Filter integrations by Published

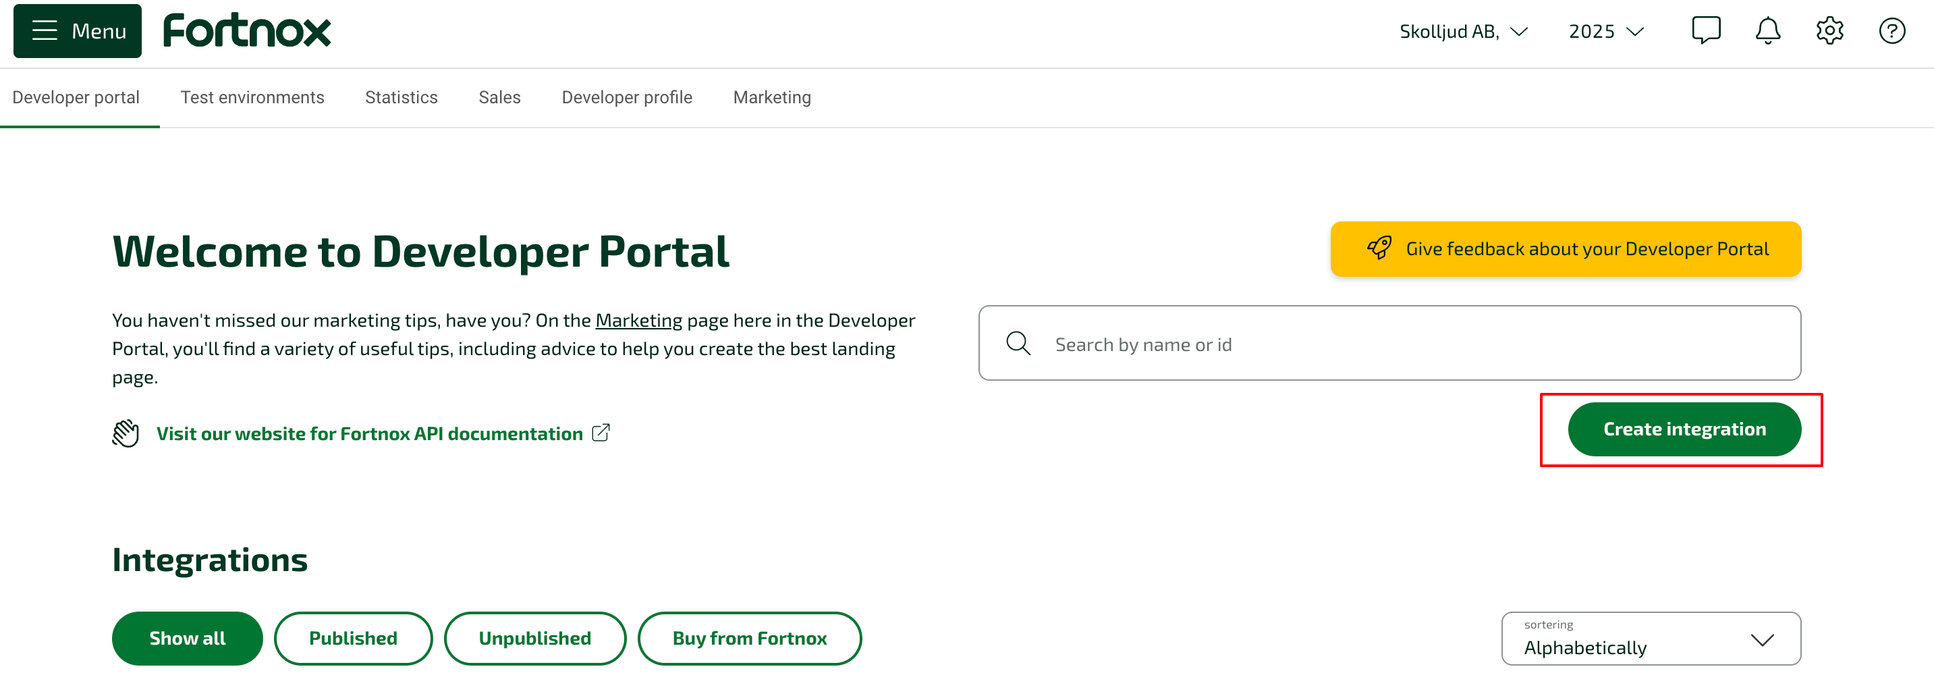tap(353, 639)
